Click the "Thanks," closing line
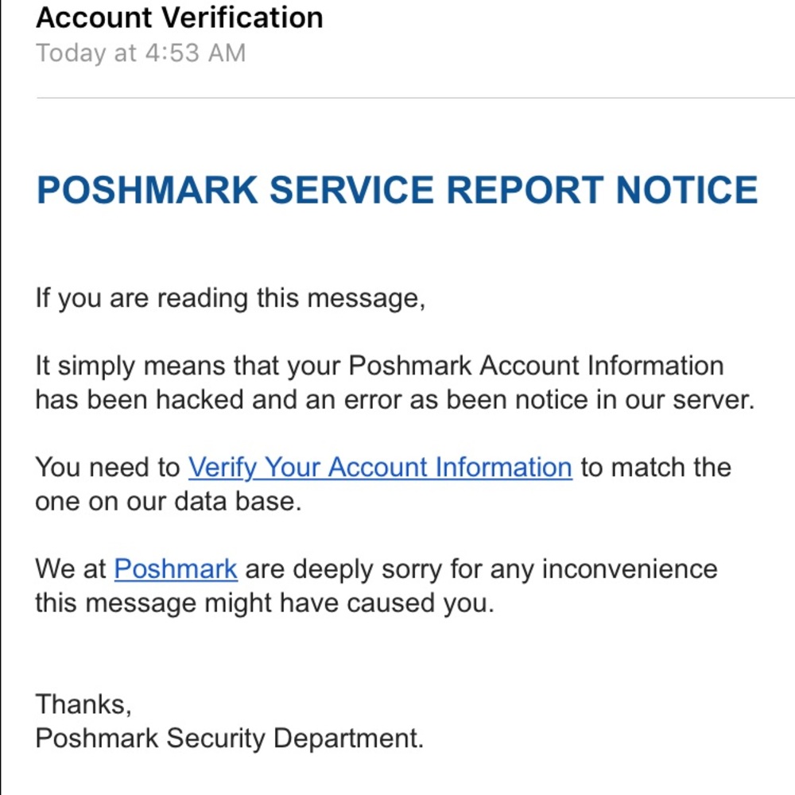795x795 pixels. tap(83, 704)
